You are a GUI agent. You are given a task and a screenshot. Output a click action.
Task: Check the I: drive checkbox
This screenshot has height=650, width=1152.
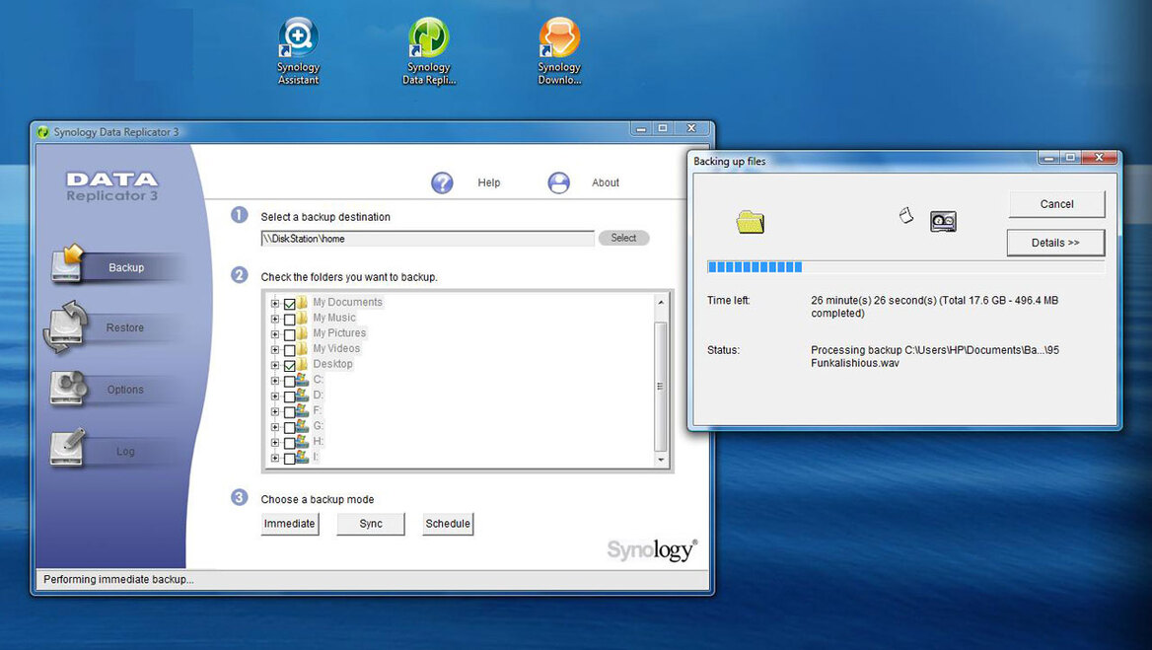tap(289, 458)
